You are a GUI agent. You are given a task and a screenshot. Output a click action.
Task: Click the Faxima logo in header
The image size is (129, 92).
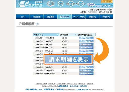click(31, 4)
